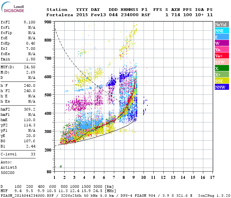Click the fxI value 7.00
Screen dimensions: 231x198
(31, 49)
